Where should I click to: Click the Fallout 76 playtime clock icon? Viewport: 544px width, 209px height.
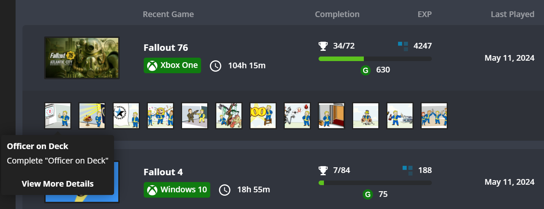click(x=216, y=66)
